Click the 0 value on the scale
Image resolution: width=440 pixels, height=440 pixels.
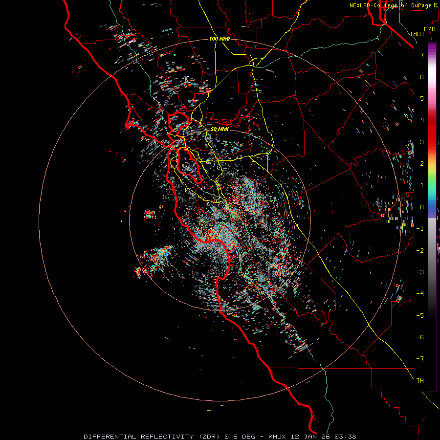(x=422, y=207)
